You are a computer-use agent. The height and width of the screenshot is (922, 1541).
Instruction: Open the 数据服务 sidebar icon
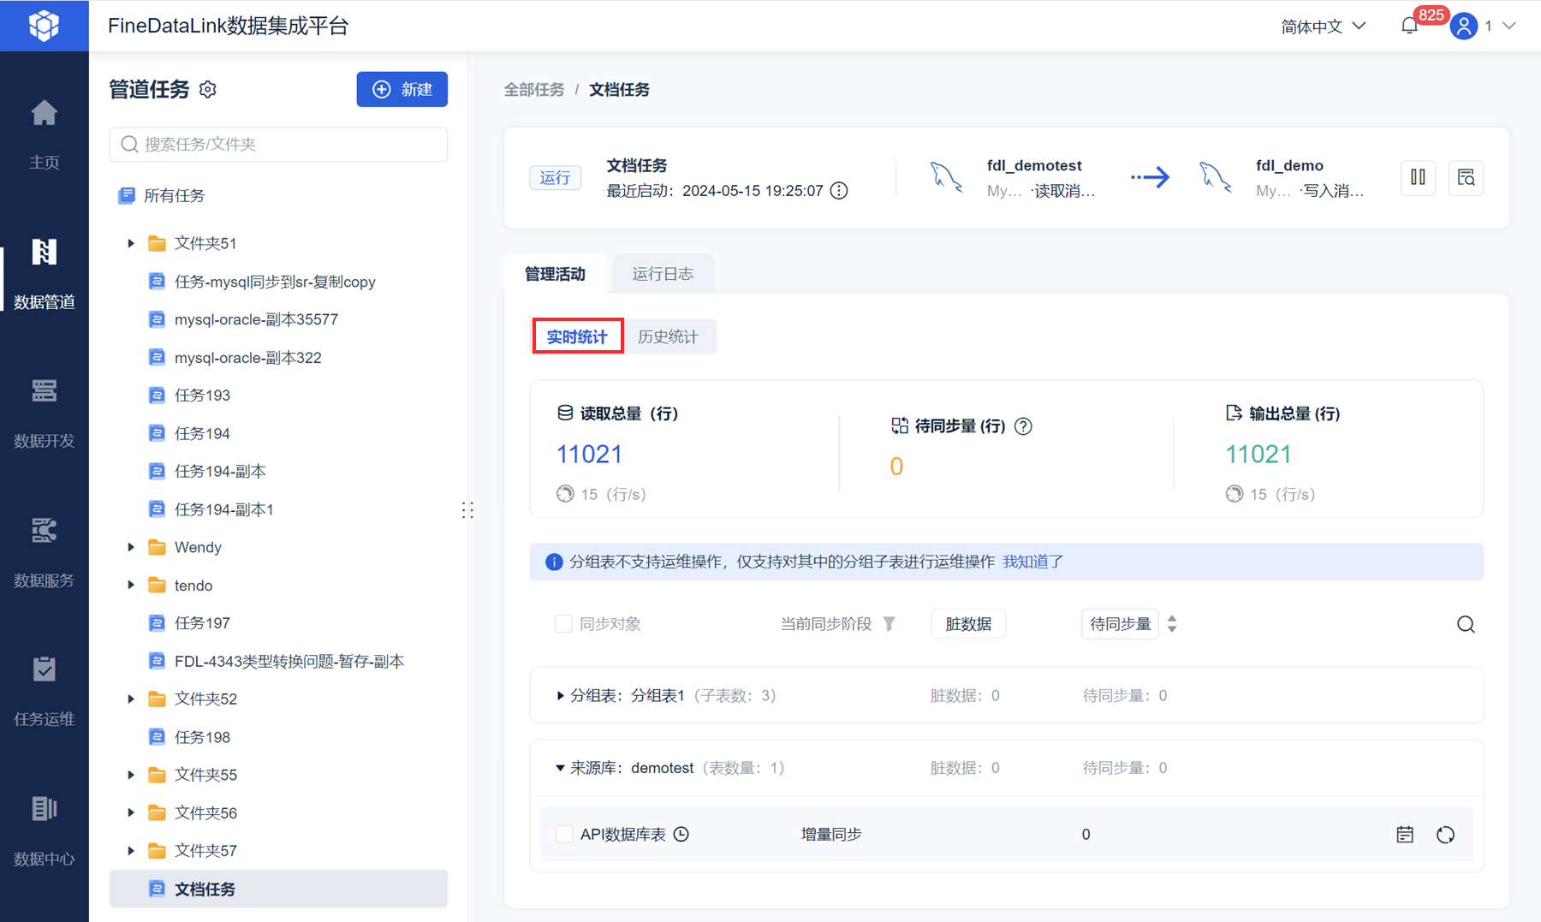coord(44,530)
